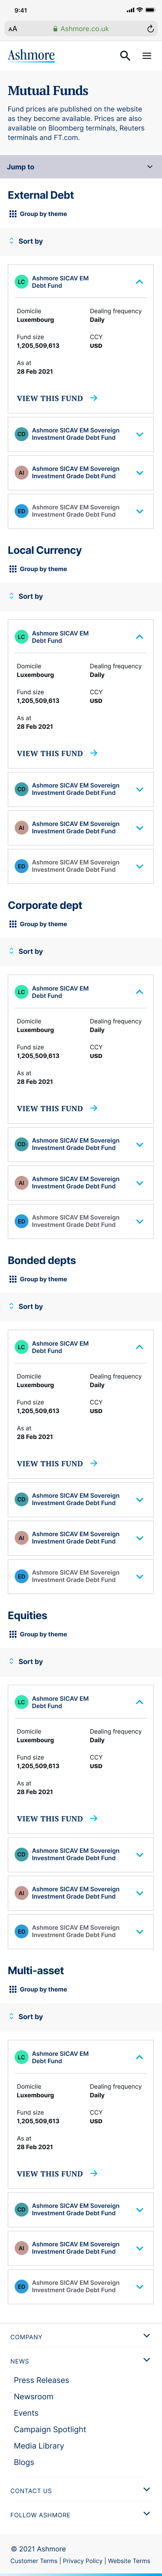Open the hamburger menu icon
This screenshot has width=162, height=2576.
(x=147, y=56)
